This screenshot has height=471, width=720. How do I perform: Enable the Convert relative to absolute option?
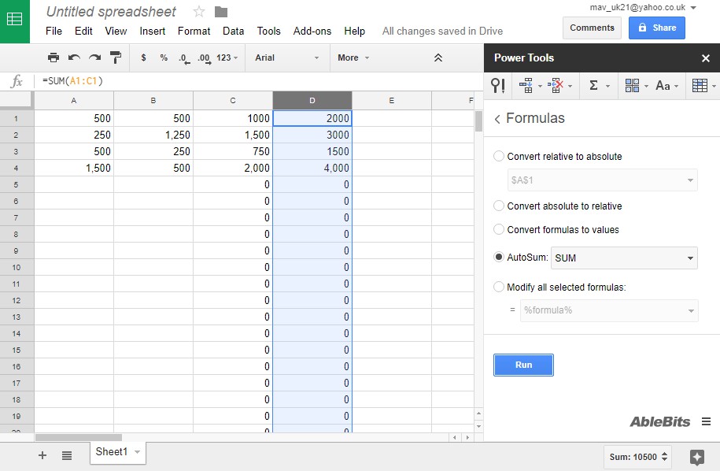click(499, 156)
